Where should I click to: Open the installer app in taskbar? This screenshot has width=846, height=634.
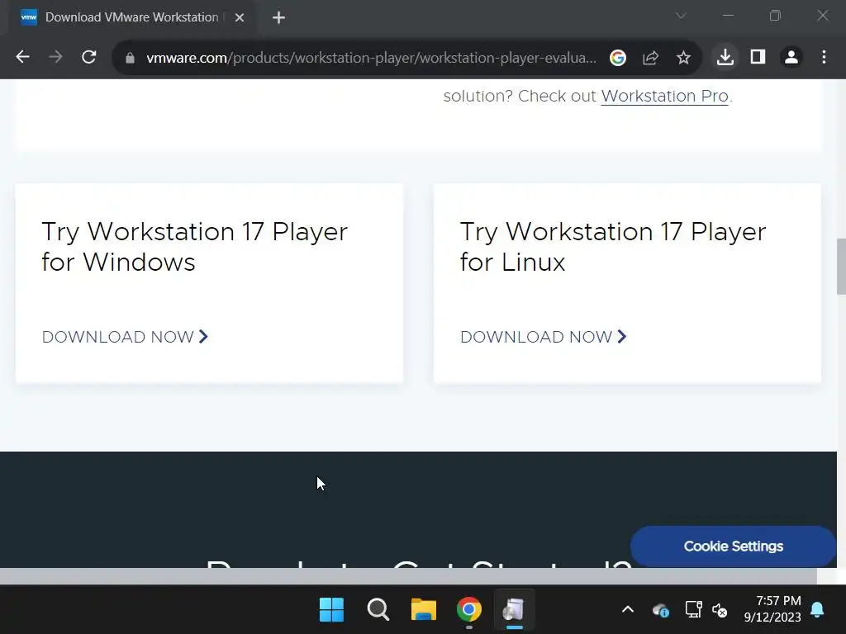(x=514, y=610)
